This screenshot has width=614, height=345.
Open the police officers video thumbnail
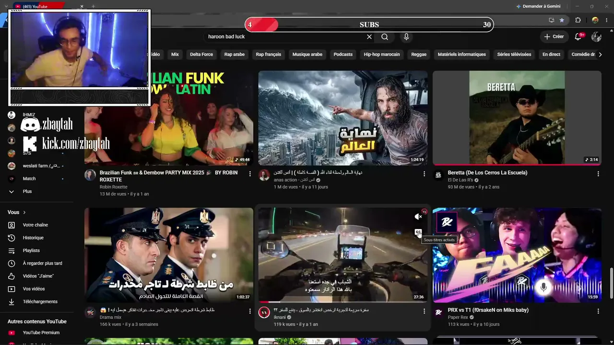169,255
